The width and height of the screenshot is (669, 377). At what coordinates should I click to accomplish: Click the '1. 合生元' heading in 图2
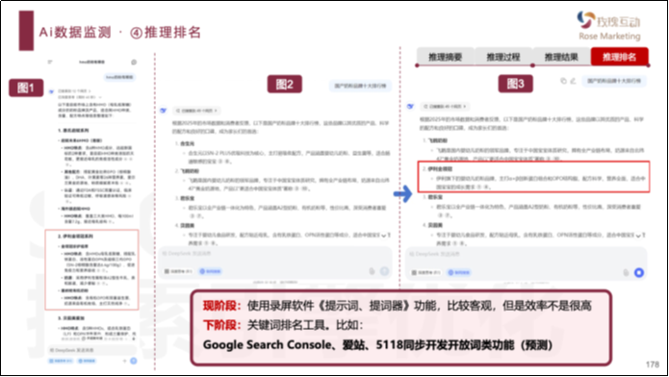[185, 143]
